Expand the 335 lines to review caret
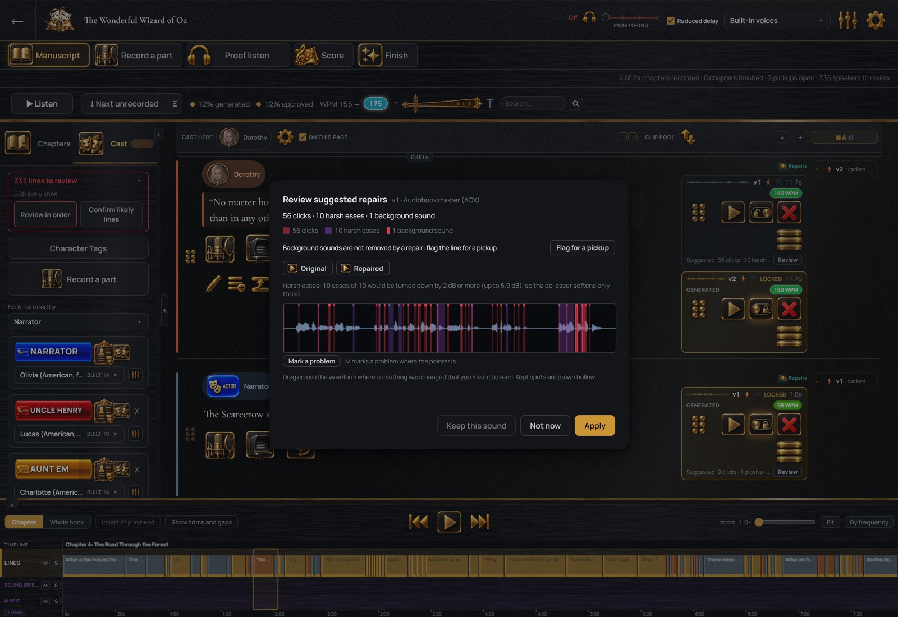Viewport: 898px width, 617px height. tap(139, 181)
